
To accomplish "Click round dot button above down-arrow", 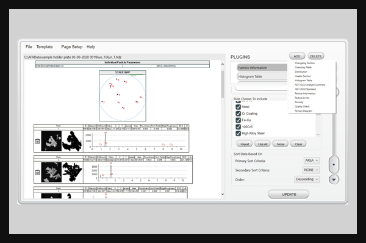I will coord(334,164).
